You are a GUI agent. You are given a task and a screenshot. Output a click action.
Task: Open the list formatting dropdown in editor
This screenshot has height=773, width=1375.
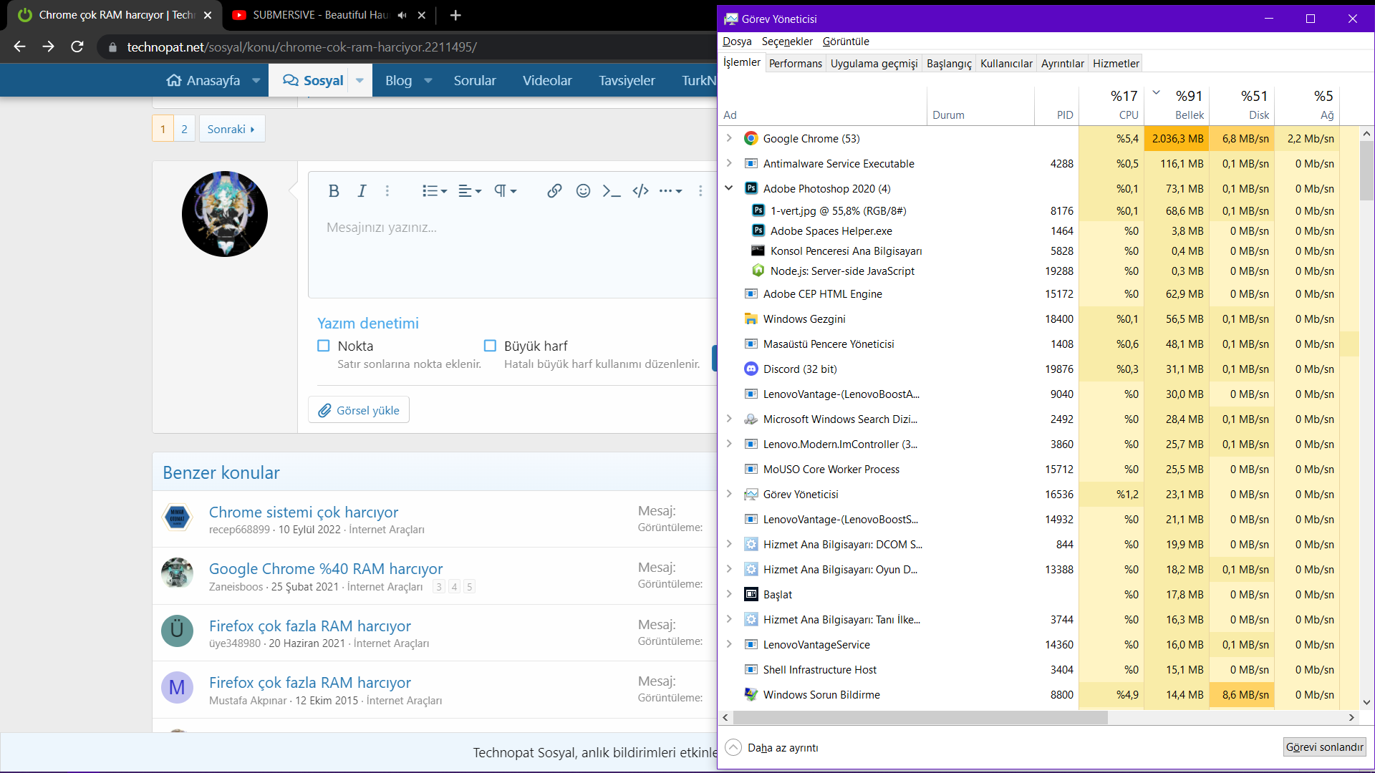434,191
